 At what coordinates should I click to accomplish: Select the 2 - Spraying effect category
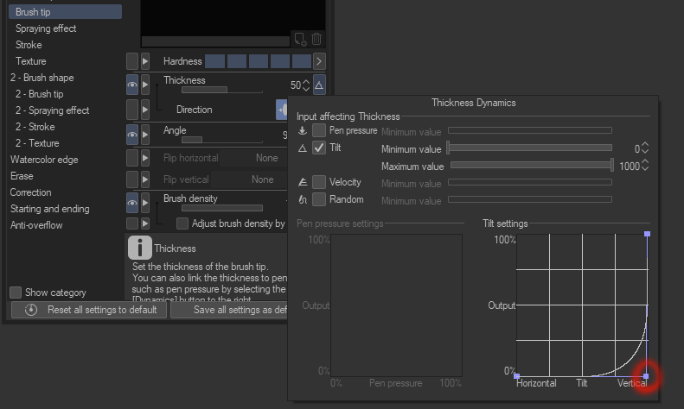pos(53,110)
